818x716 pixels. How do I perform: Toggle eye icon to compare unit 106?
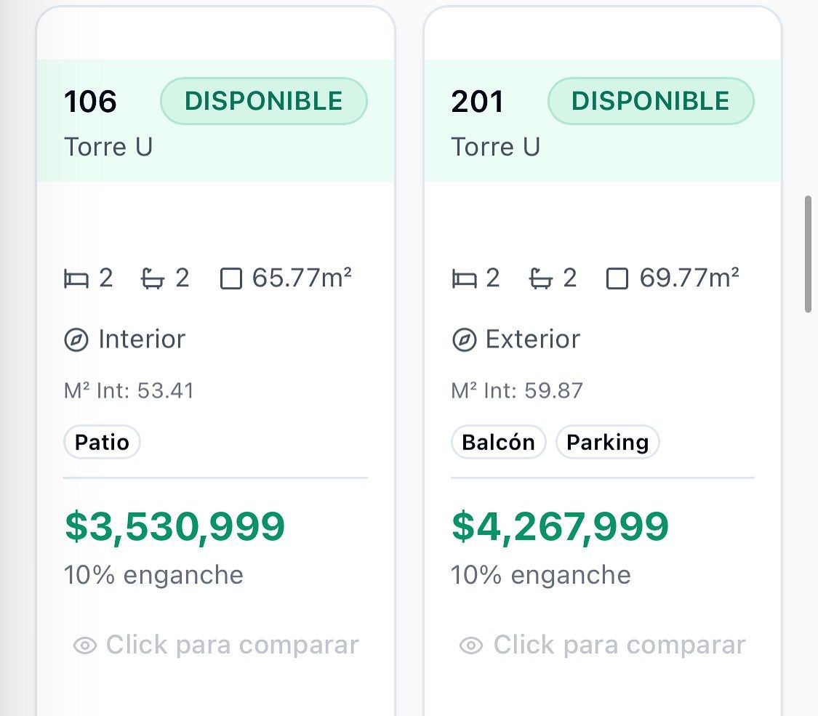coord(85,645)
